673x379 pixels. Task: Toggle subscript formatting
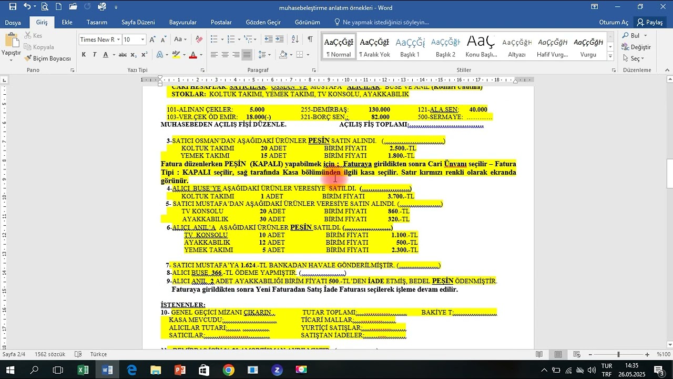click(134, 55)
